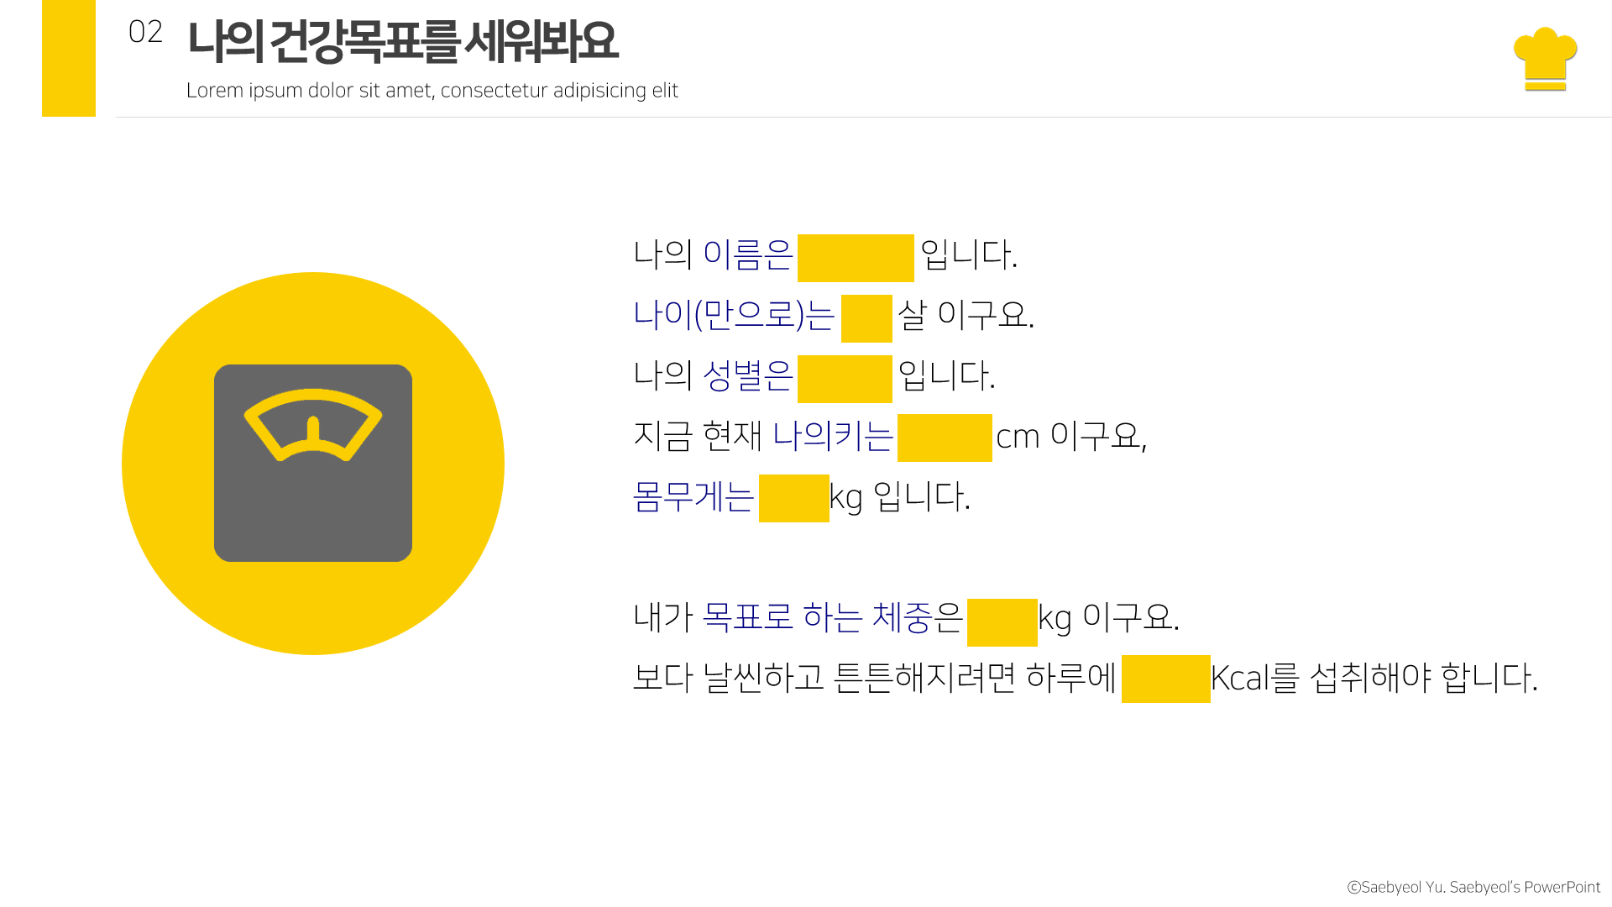This screenshot has width=1612, height=907.
Task: Click the yellow chef hat icon
Action: tap(1545, 57)
